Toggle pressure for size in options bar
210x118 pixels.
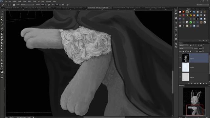click(68, 5)
